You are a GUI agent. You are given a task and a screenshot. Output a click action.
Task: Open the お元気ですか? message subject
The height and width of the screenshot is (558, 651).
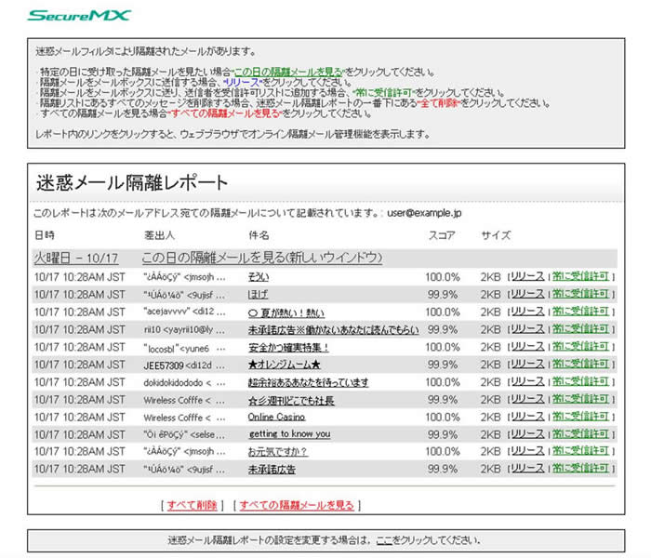point(277,451)
